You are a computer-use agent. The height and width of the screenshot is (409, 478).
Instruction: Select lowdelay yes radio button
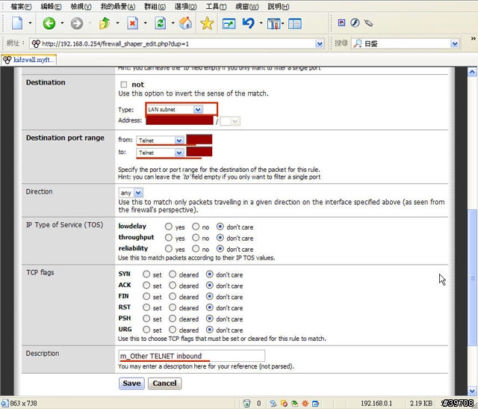click(x=169, y=227)
